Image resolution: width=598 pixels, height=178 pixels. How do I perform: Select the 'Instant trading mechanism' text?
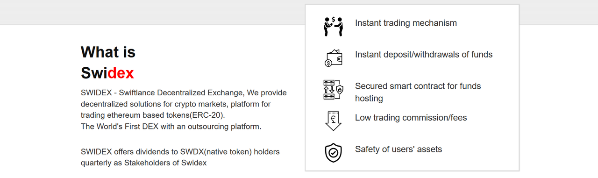click(406, 23)
